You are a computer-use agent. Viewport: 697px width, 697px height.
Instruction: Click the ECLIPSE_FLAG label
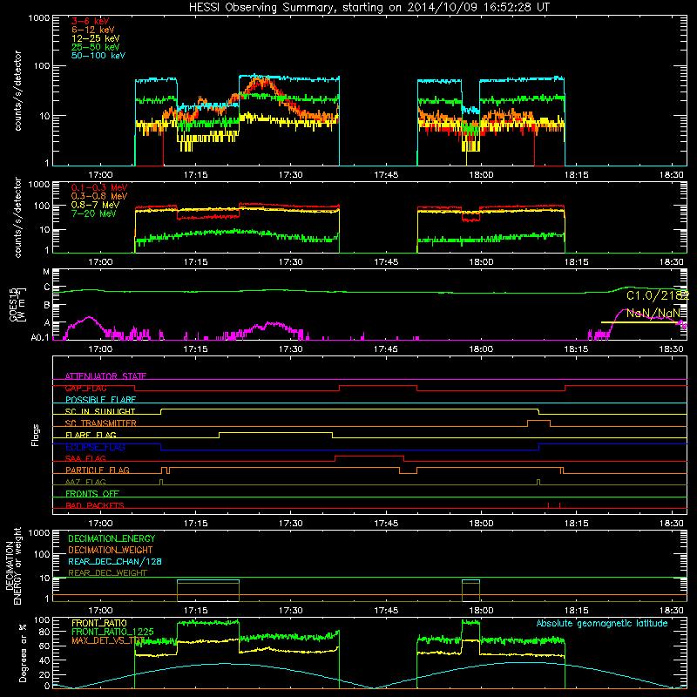pos(95,447)
